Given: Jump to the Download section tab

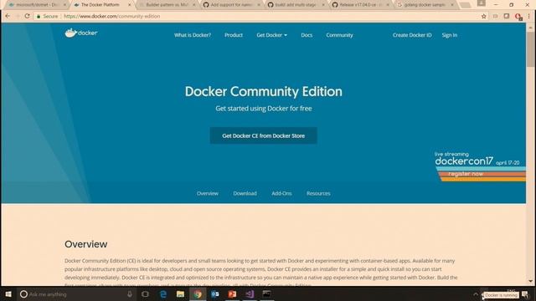Looking at the screenshot, I should (245, 193).
